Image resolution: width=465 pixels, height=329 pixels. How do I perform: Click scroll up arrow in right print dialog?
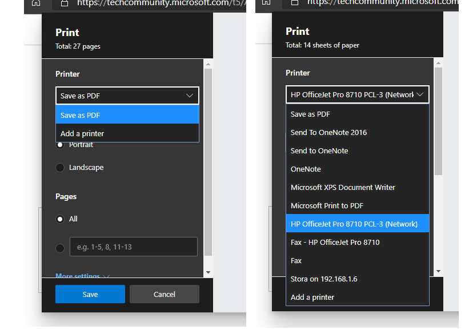pyautogui.click(x=438, y=63)
